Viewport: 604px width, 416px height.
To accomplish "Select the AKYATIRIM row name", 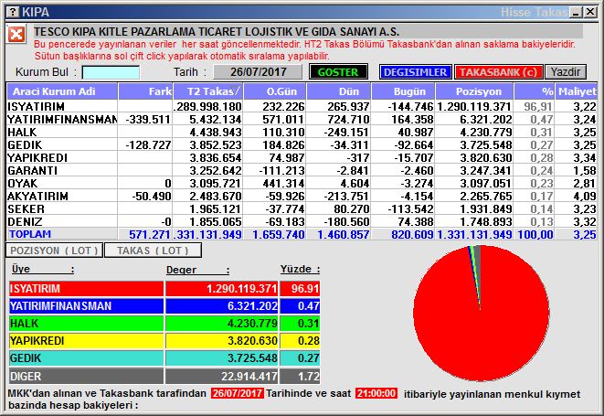I will pyautogui.click(x=37, y=196).
